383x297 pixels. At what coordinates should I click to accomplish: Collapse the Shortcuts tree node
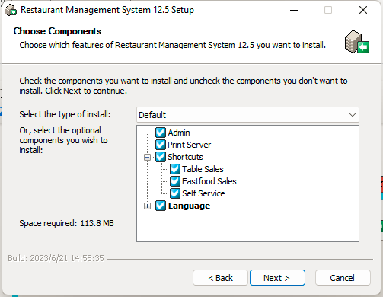pyautogui.click(x=147, y=157)
